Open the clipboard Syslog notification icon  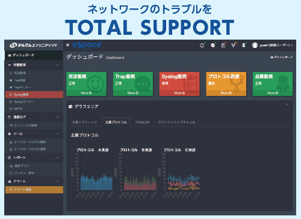(x=223, y=46)
